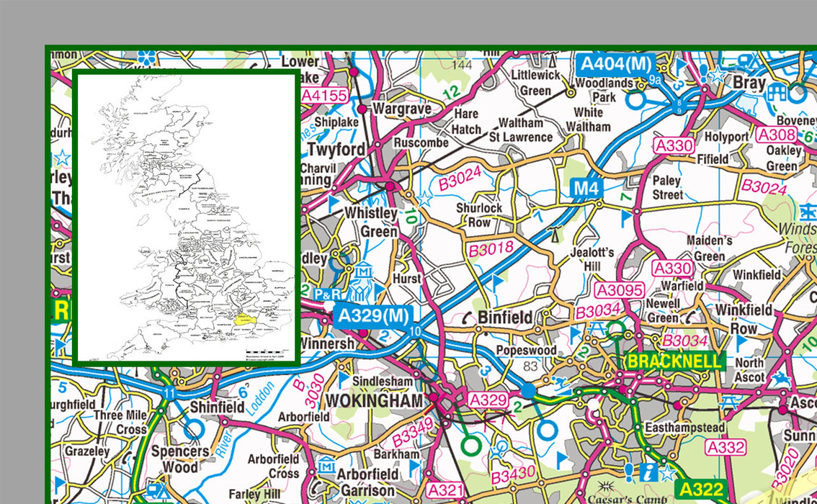The image size is (817, 504).
Task: Select the caravan site symbol above Bray
Action: pos(744,59)
